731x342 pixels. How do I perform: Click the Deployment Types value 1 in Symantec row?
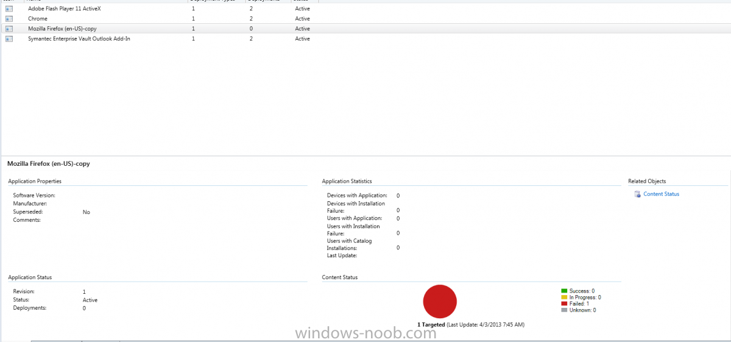pos(194,39)
